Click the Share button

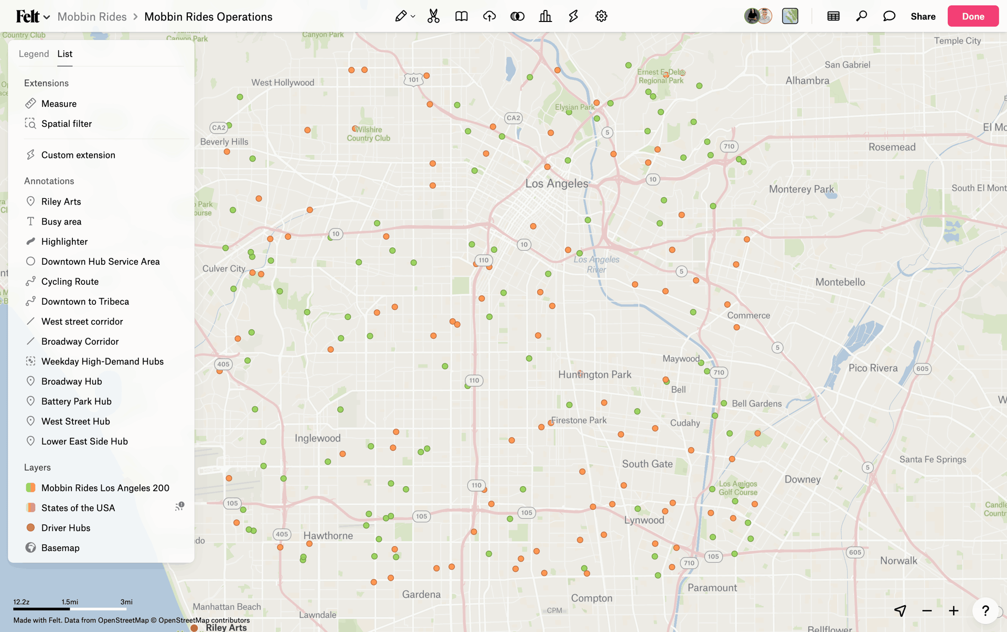click(923, 16)
